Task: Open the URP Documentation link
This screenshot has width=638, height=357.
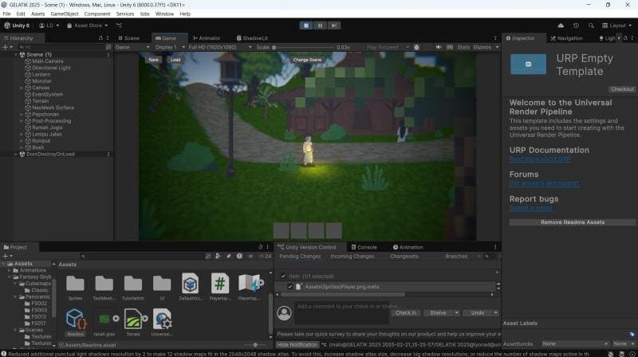Action: [x=540, y=159]
